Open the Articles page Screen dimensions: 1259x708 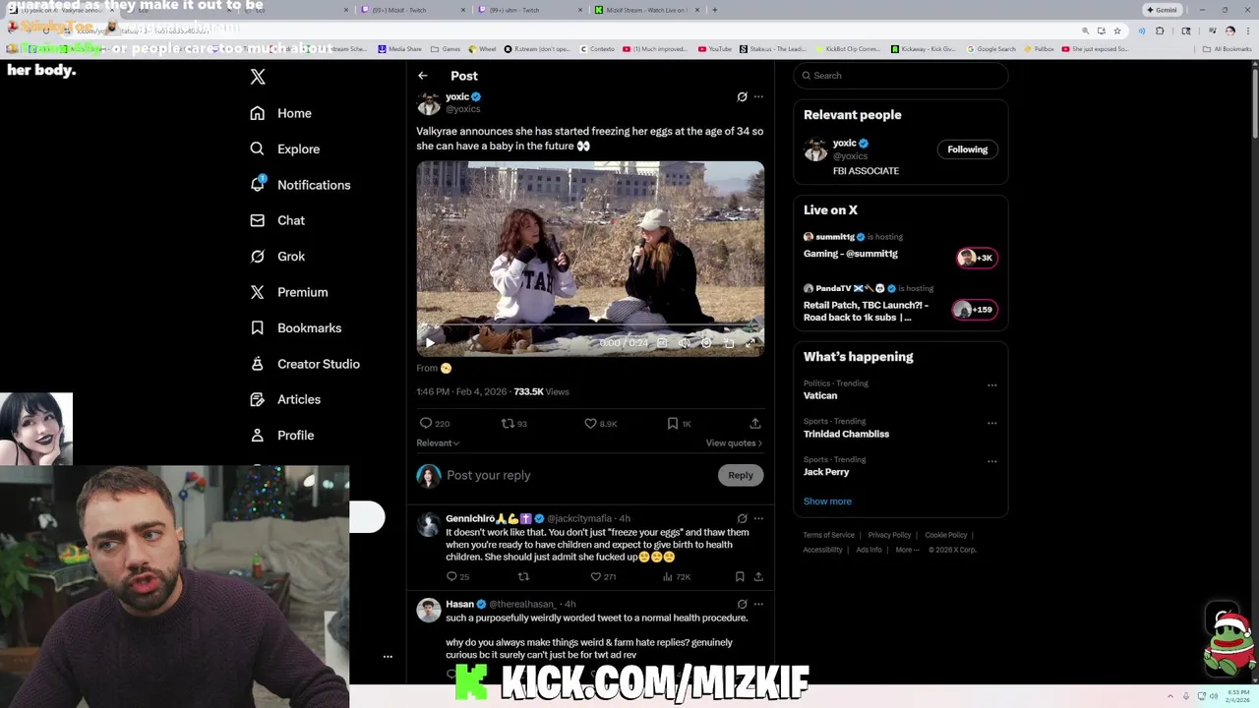(x=285, y=399)
